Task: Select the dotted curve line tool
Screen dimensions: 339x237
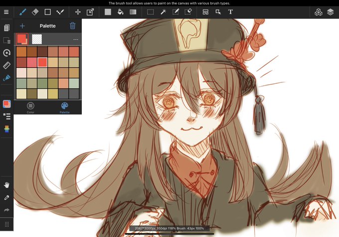Action: (x=60, y=12)
